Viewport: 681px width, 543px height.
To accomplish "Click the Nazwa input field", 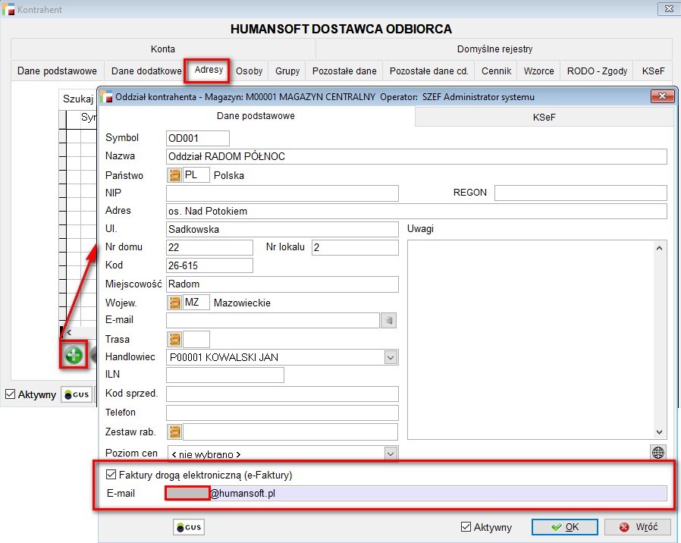I will (416, 157).
